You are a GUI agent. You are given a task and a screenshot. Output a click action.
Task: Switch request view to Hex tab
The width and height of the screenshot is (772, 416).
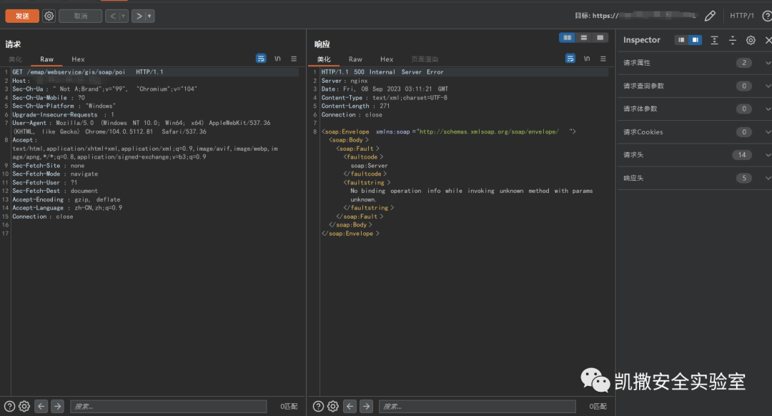(x=78, y=59)
